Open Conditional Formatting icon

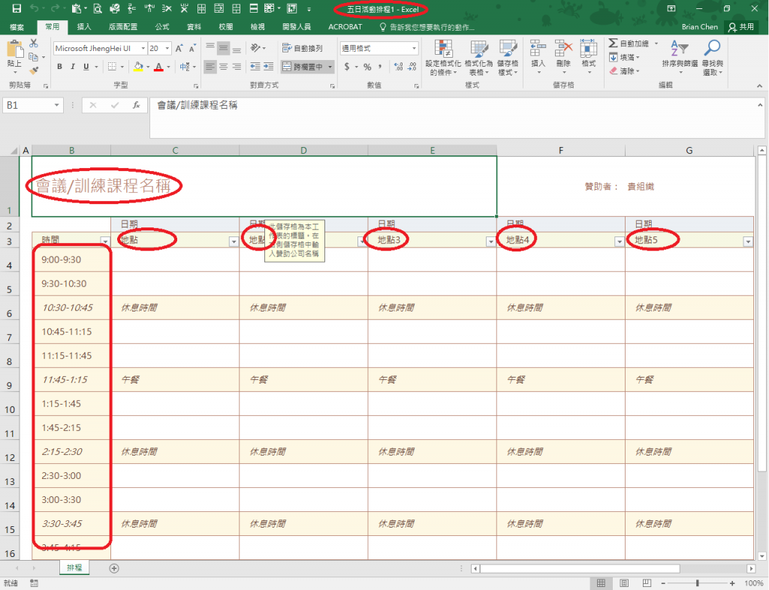443,49
